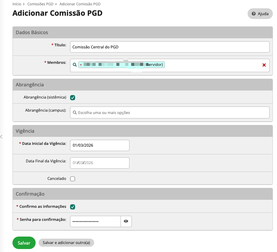Go to Início breadcrumb link
This screenshot has width=277, height=252.
click(17, 4)
